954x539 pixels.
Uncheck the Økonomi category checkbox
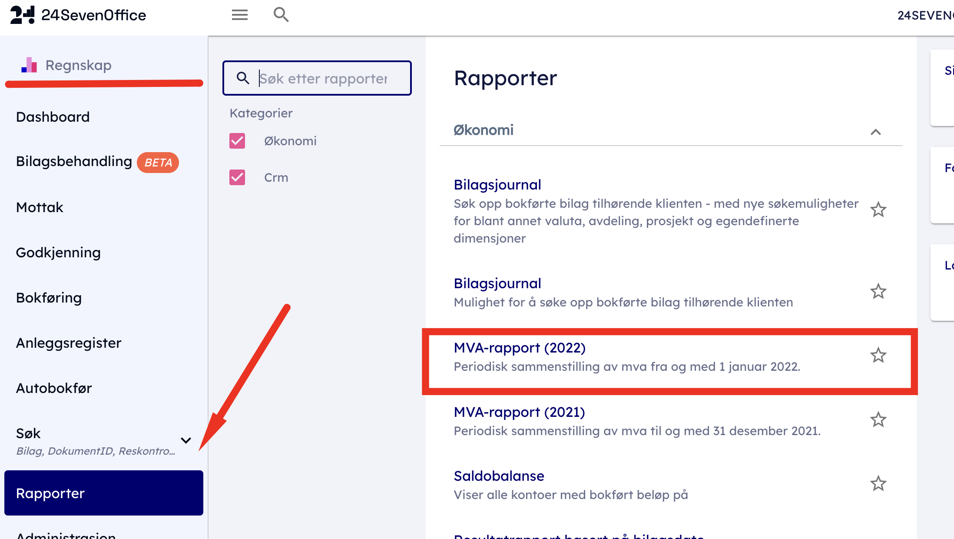pyautogui.click(x=237, y=141)
